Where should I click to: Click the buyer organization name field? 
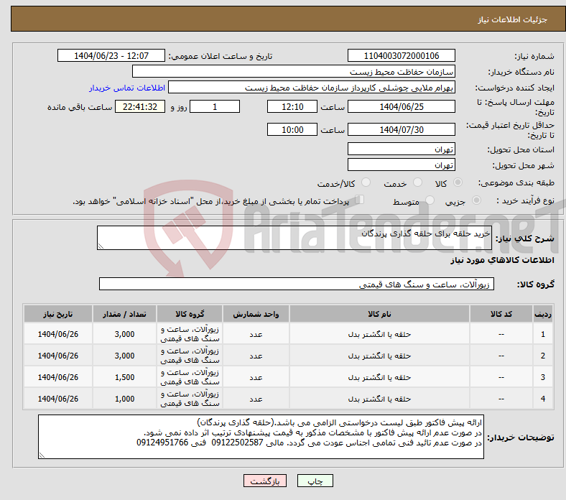click(294, 72)
